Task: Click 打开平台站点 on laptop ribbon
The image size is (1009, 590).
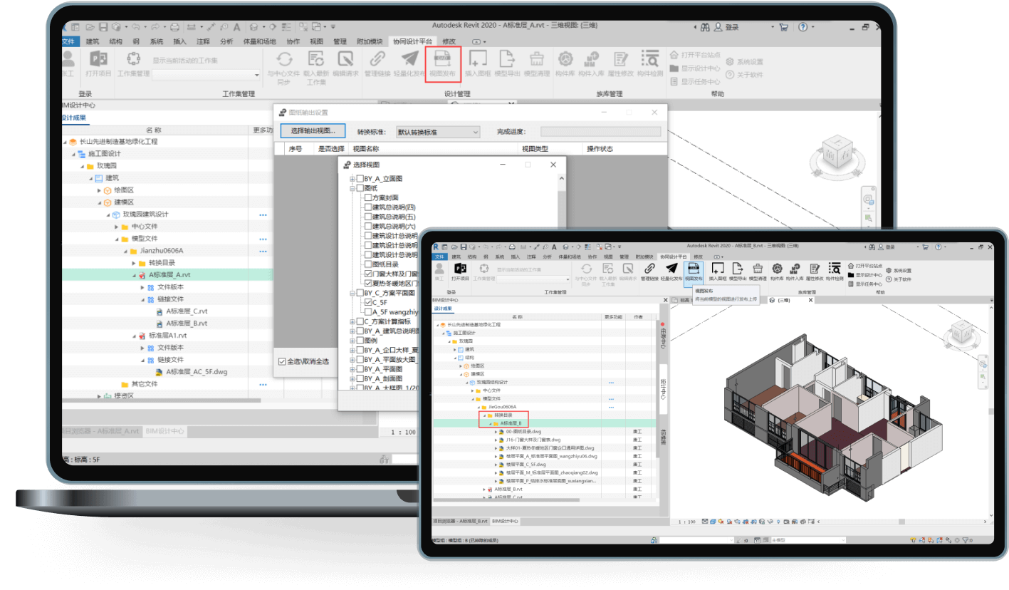Action: (695, 55)
